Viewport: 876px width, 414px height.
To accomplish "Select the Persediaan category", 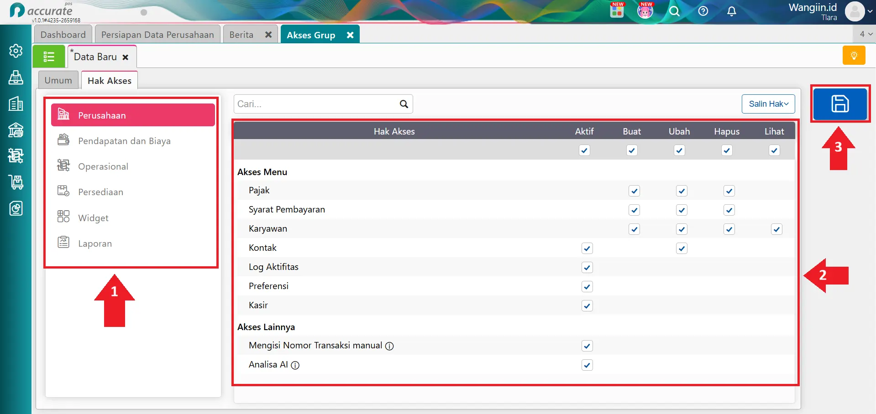I will pos(133,192).
